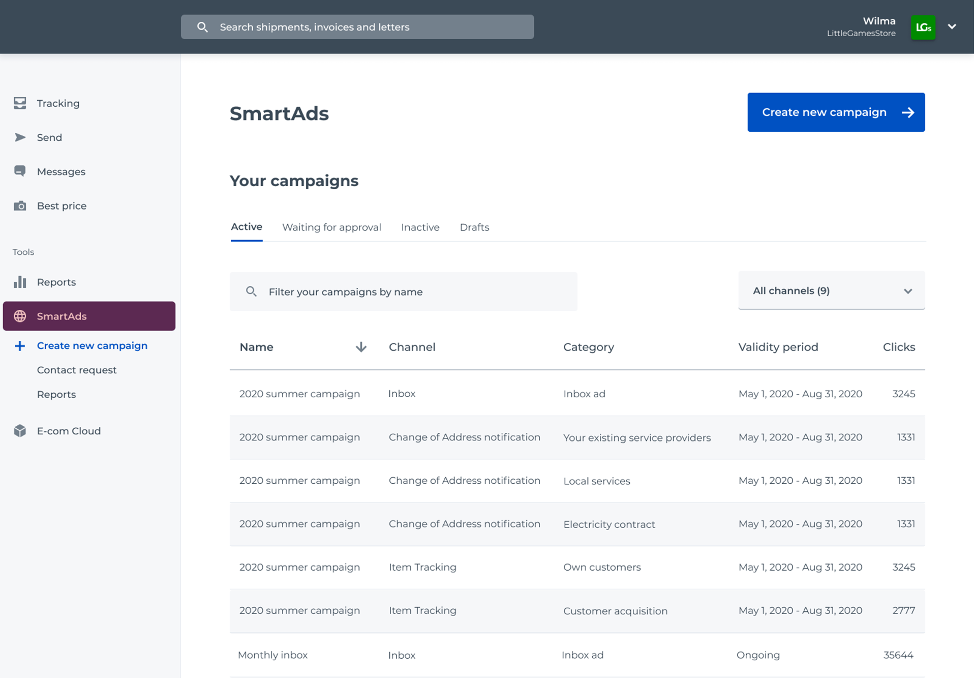Select the Inactive campaigns tab
The image size is (976, 678).
420,227
